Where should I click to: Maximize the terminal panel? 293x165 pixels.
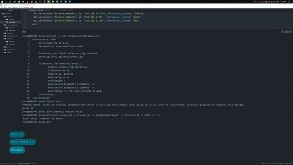pos(286,32)
